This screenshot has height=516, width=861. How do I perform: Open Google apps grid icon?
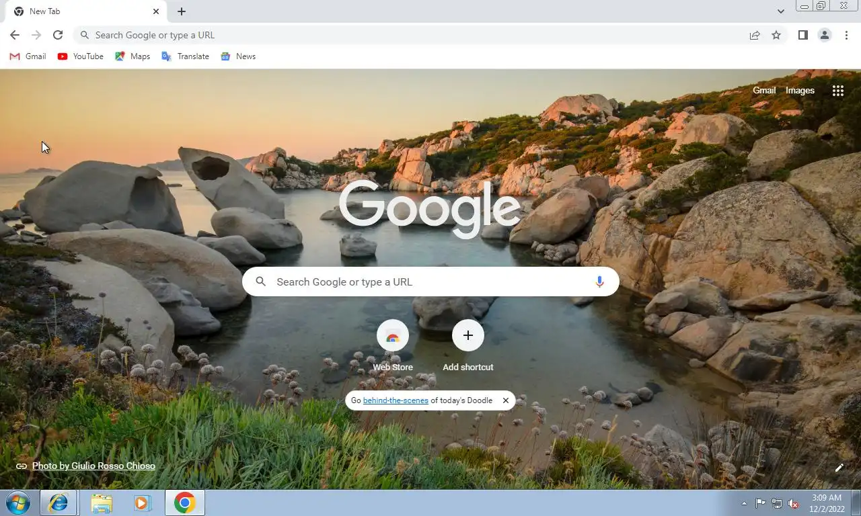(837, 91)
